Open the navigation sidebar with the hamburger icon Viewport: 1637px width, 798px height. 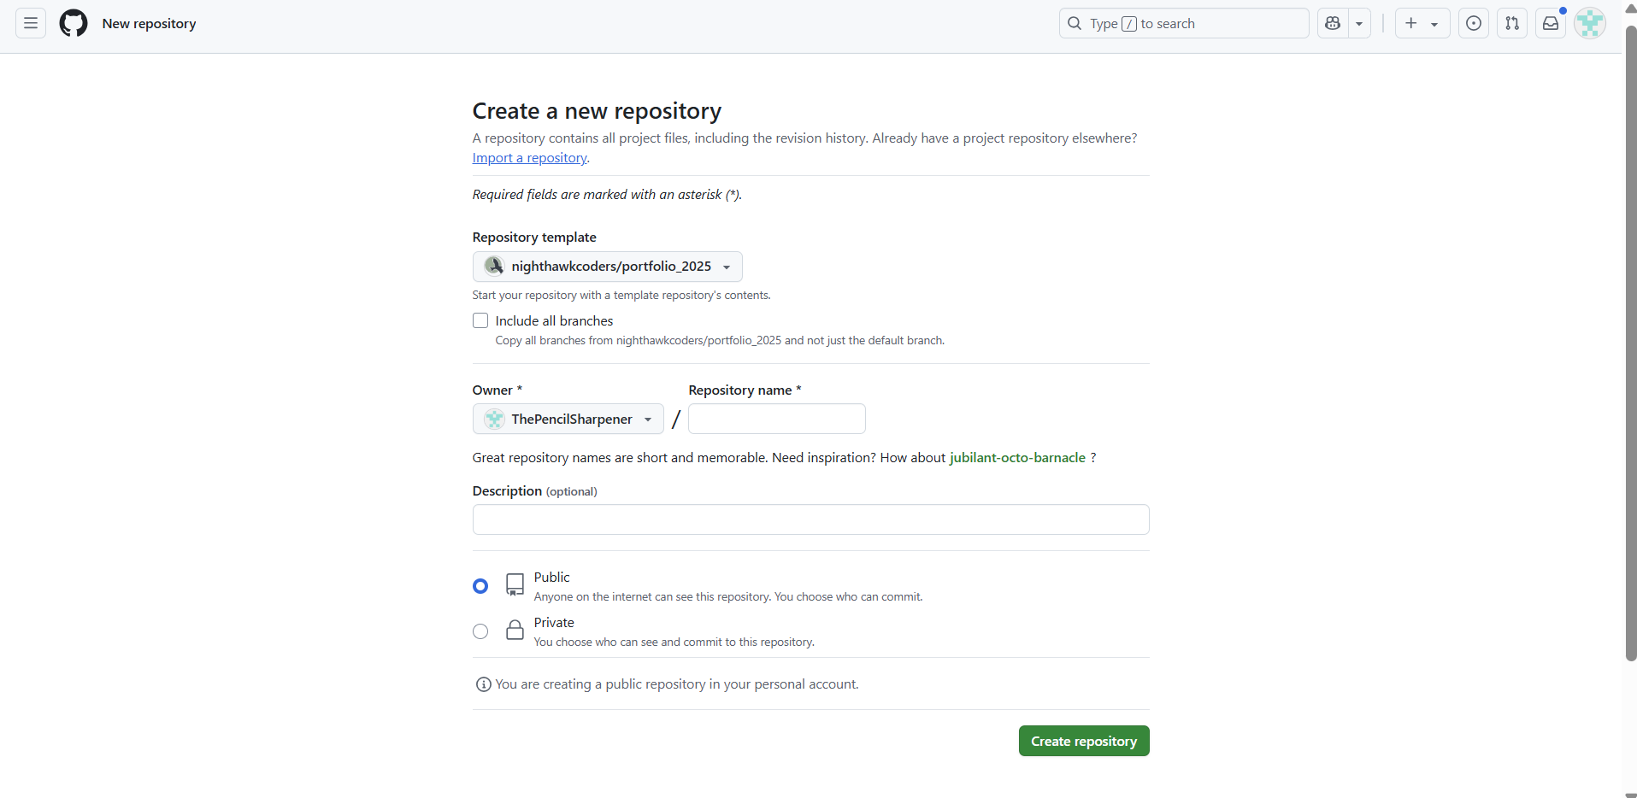[x=29, y=23]
